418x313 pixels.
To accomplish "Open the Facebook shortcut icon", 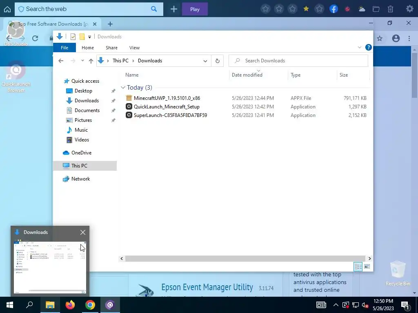I will click(x=334, y=9).
